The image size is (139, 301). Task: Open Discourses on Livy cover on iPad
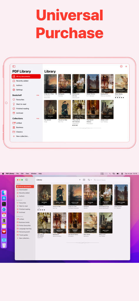pos(79,84)
